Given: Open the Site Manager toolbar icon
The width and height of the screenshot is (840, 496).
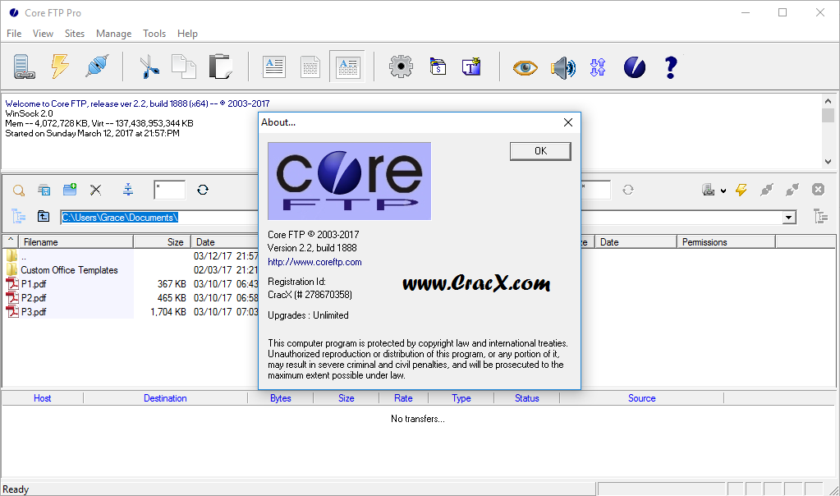Looking at the screenshot, I should (24, 67).
